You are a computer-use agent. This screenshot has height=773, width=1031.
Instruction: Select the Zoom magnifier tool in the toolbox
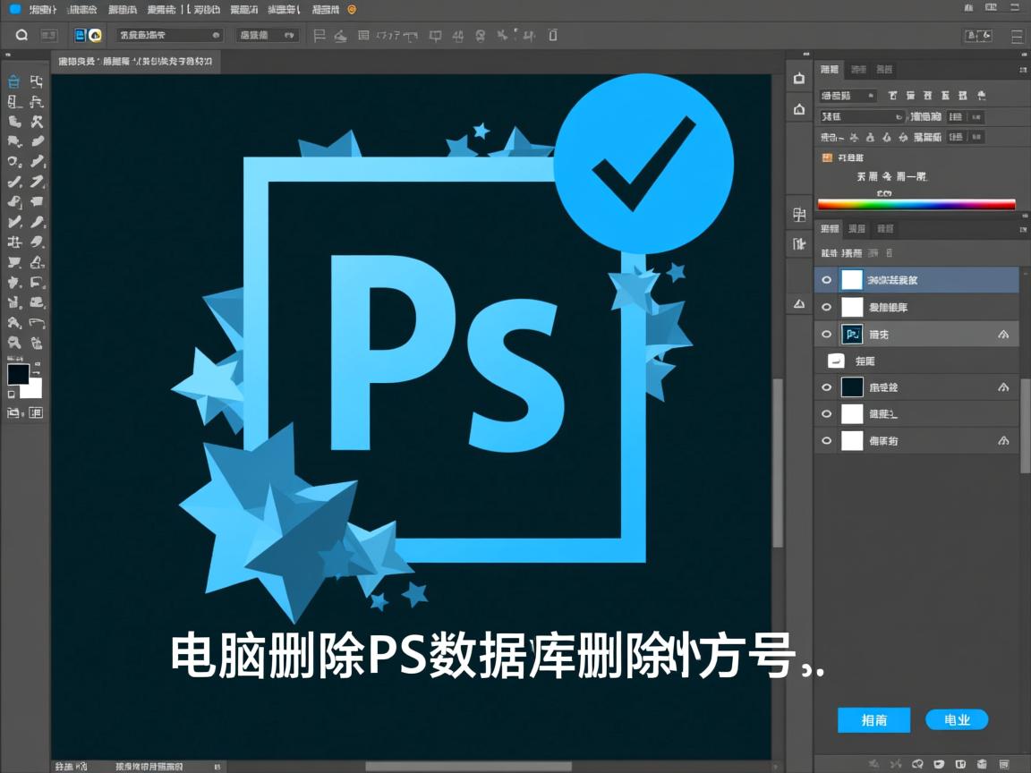[14, 343]
